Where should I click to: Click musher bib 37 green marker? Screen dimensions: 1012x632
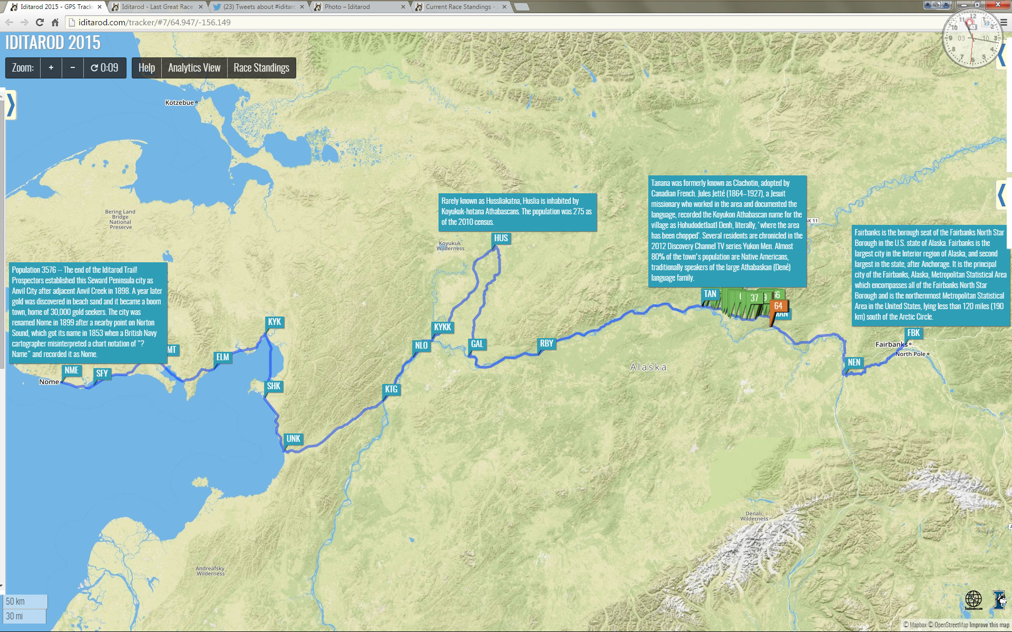pos(754,298)
